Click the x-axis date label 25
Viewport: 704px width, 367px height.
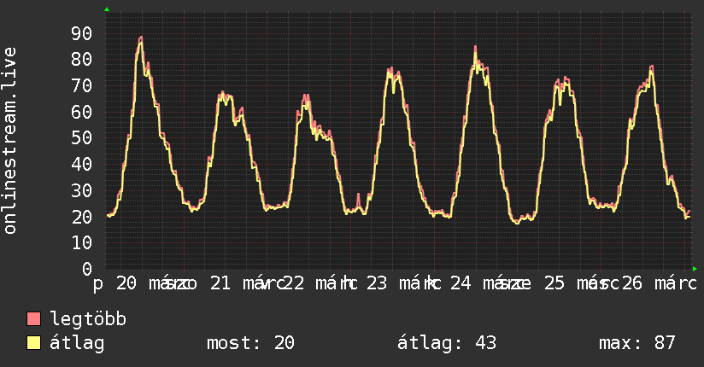coord(554,283)
